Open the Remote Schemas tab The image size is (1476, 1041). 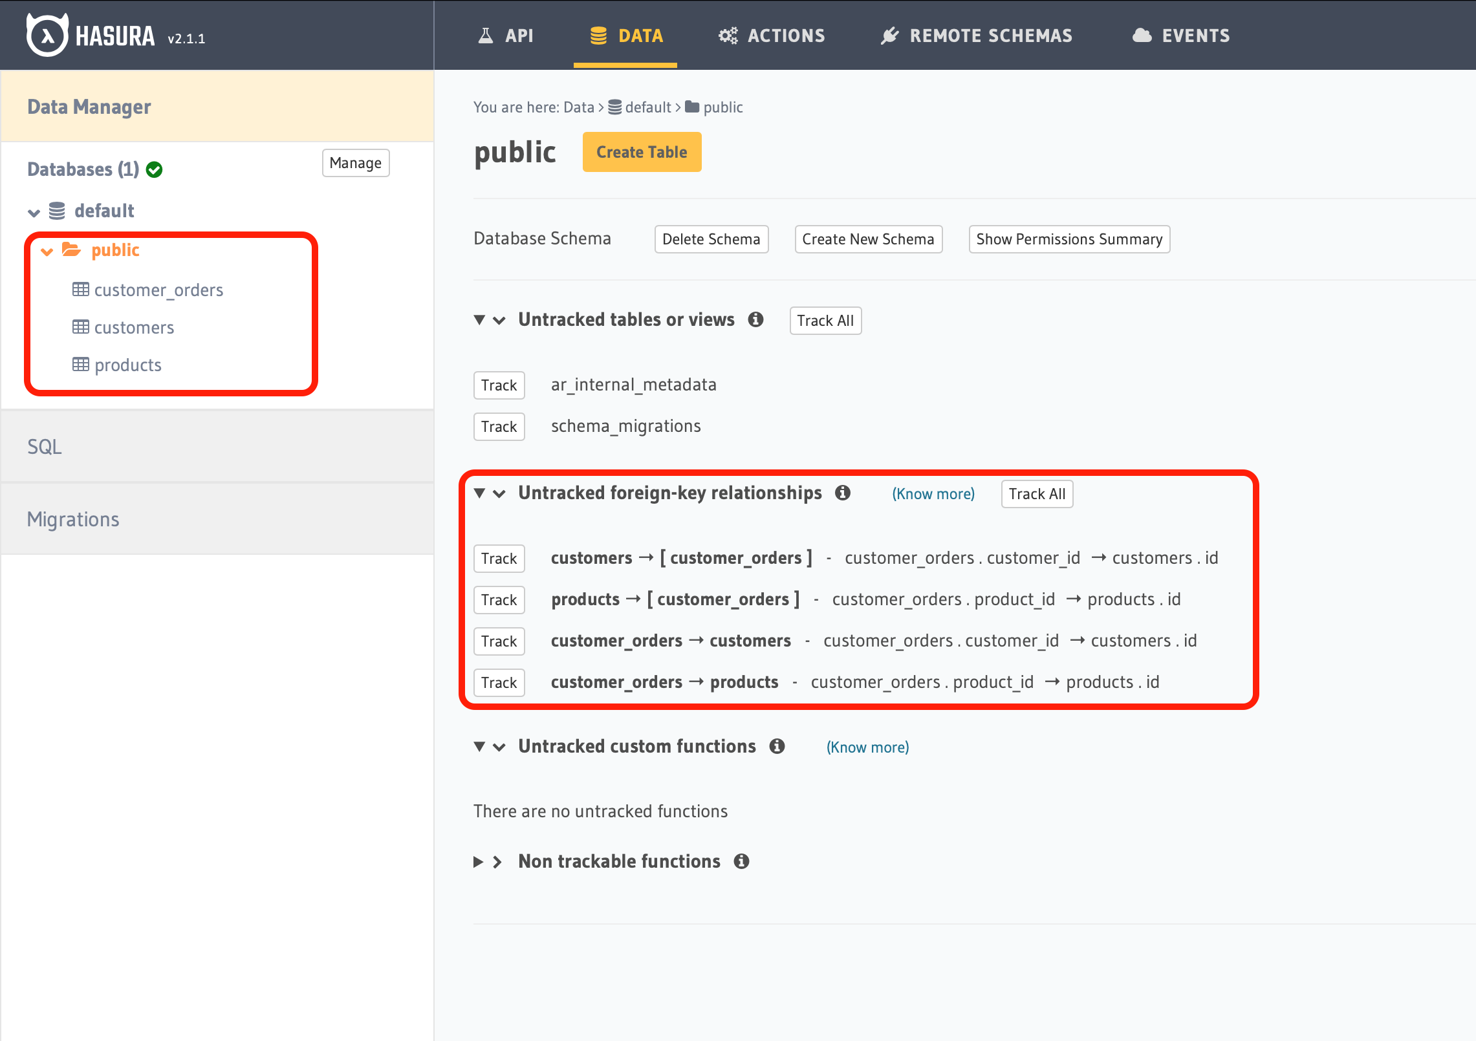977,36
